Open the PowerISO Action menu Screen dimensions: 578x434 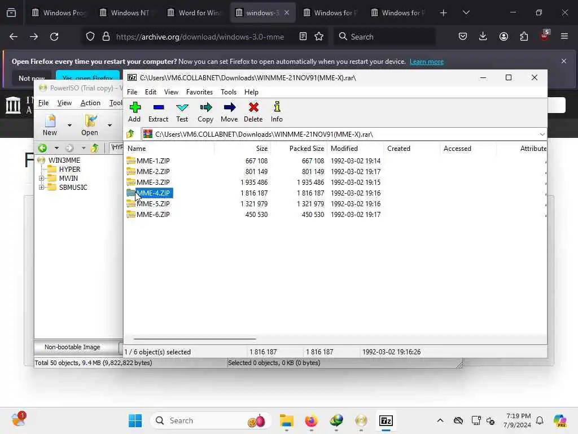90,103
